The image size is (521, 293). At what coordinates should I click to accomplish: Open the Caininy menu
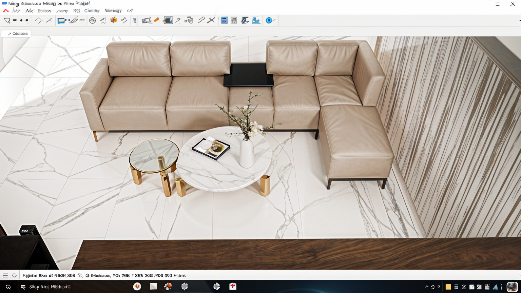92,11
